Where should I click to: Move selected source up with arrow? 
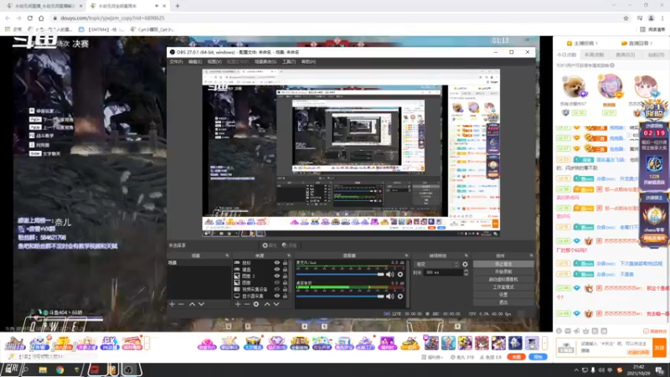(267, 304)
